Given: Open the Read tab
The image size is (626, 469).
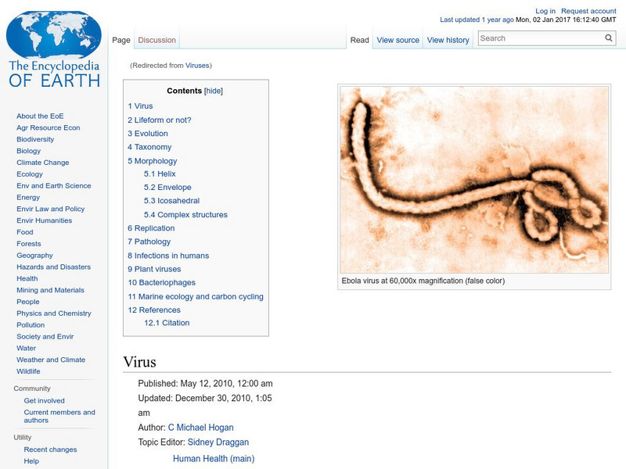Looking at the screenshot, I should tap(359, 40).
